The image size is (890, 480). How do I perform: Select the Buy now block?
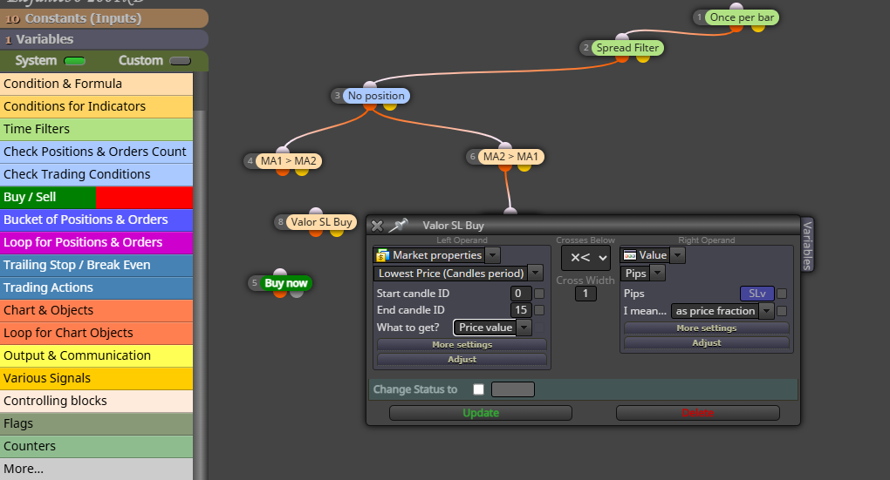click(x=285, y=283)
